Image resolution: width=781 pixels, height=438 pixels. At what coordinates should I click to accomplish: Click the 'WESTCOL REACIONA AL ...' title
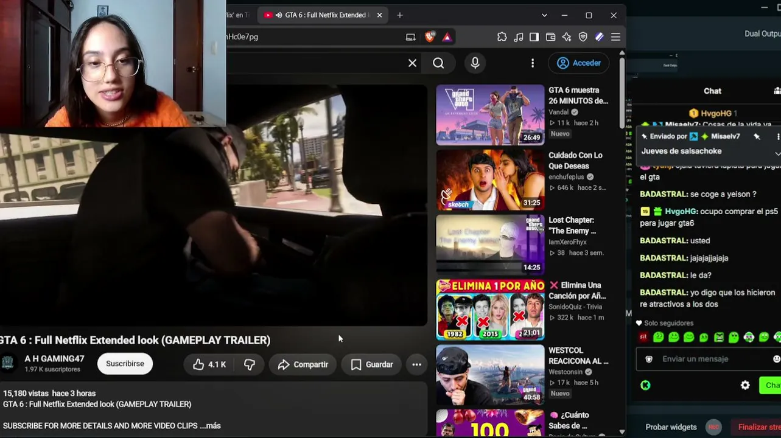point(578,356)
